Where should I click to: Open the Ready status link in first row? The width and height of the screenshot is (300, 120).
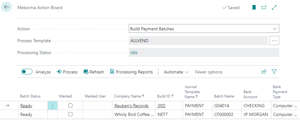(x=26, y=106)
